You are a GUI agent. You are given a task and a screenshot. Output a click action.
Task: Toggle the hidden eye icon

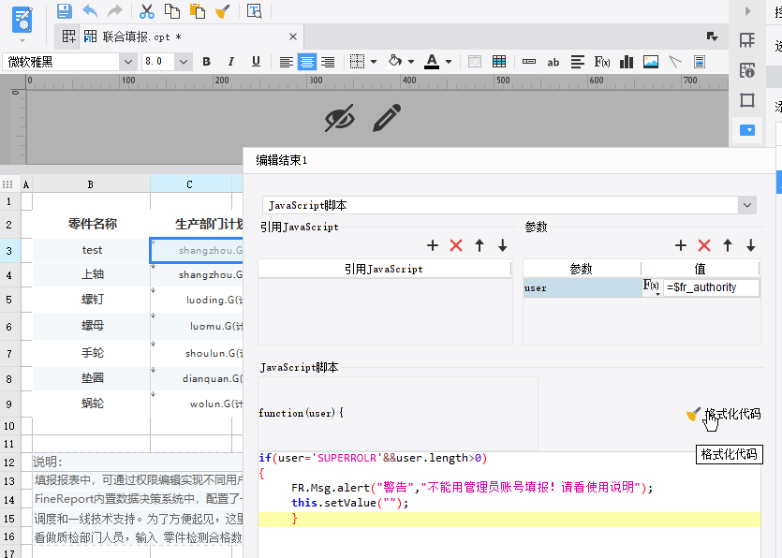(340, 118)
